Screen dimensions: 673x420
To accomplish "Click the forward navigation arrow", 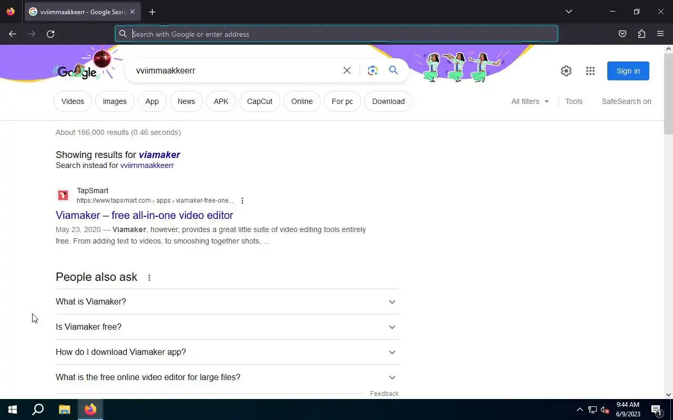I will [x=32, y=34].
